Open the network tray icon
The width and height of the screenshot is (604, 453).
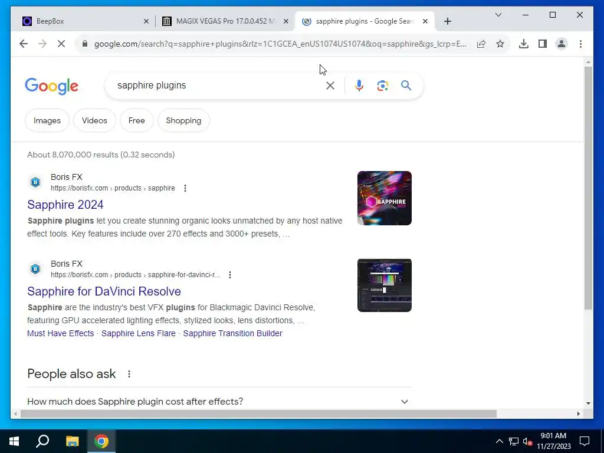514,441
